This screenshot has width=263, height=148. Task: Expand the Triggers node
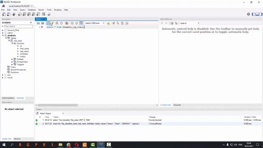coord(12,65)
